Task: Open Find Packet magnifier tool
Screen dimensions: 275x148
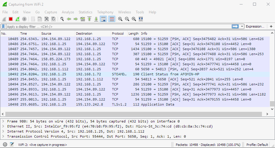Action: 62,19
